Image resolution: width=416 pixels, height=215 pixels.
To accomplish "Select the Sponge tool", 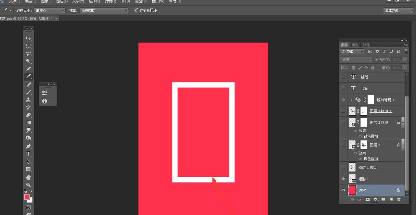I will [28, 138].
